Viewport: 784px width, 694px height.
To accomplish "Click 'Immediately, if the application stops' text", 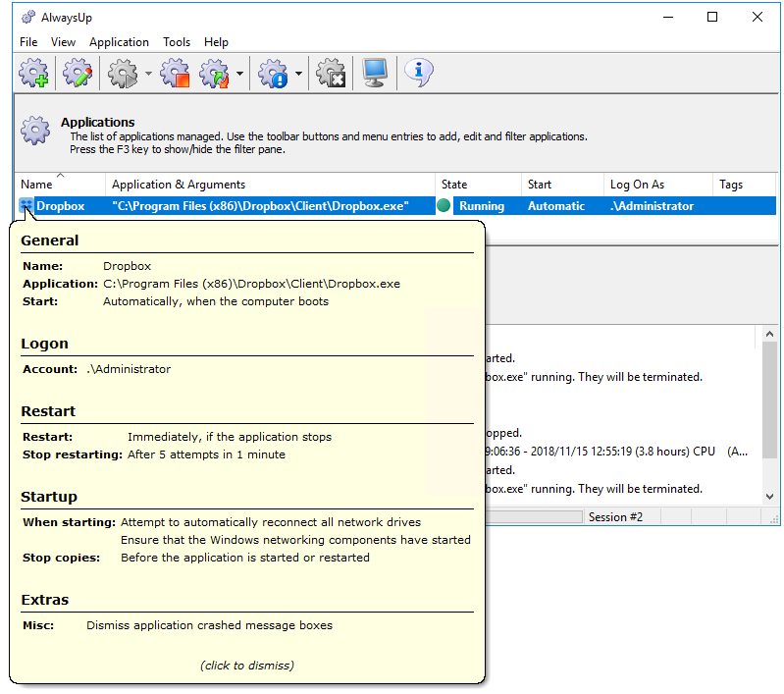I will (x=229, y=437).
